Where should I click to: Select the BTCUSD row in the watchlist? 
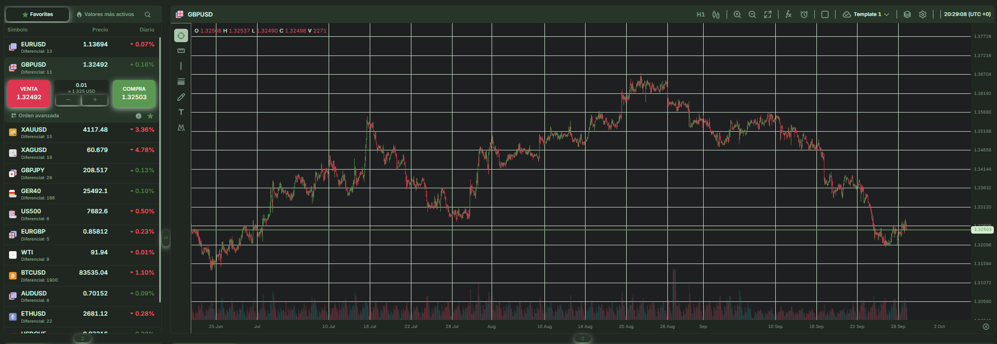pyautogui.click(x=82, y=276)
